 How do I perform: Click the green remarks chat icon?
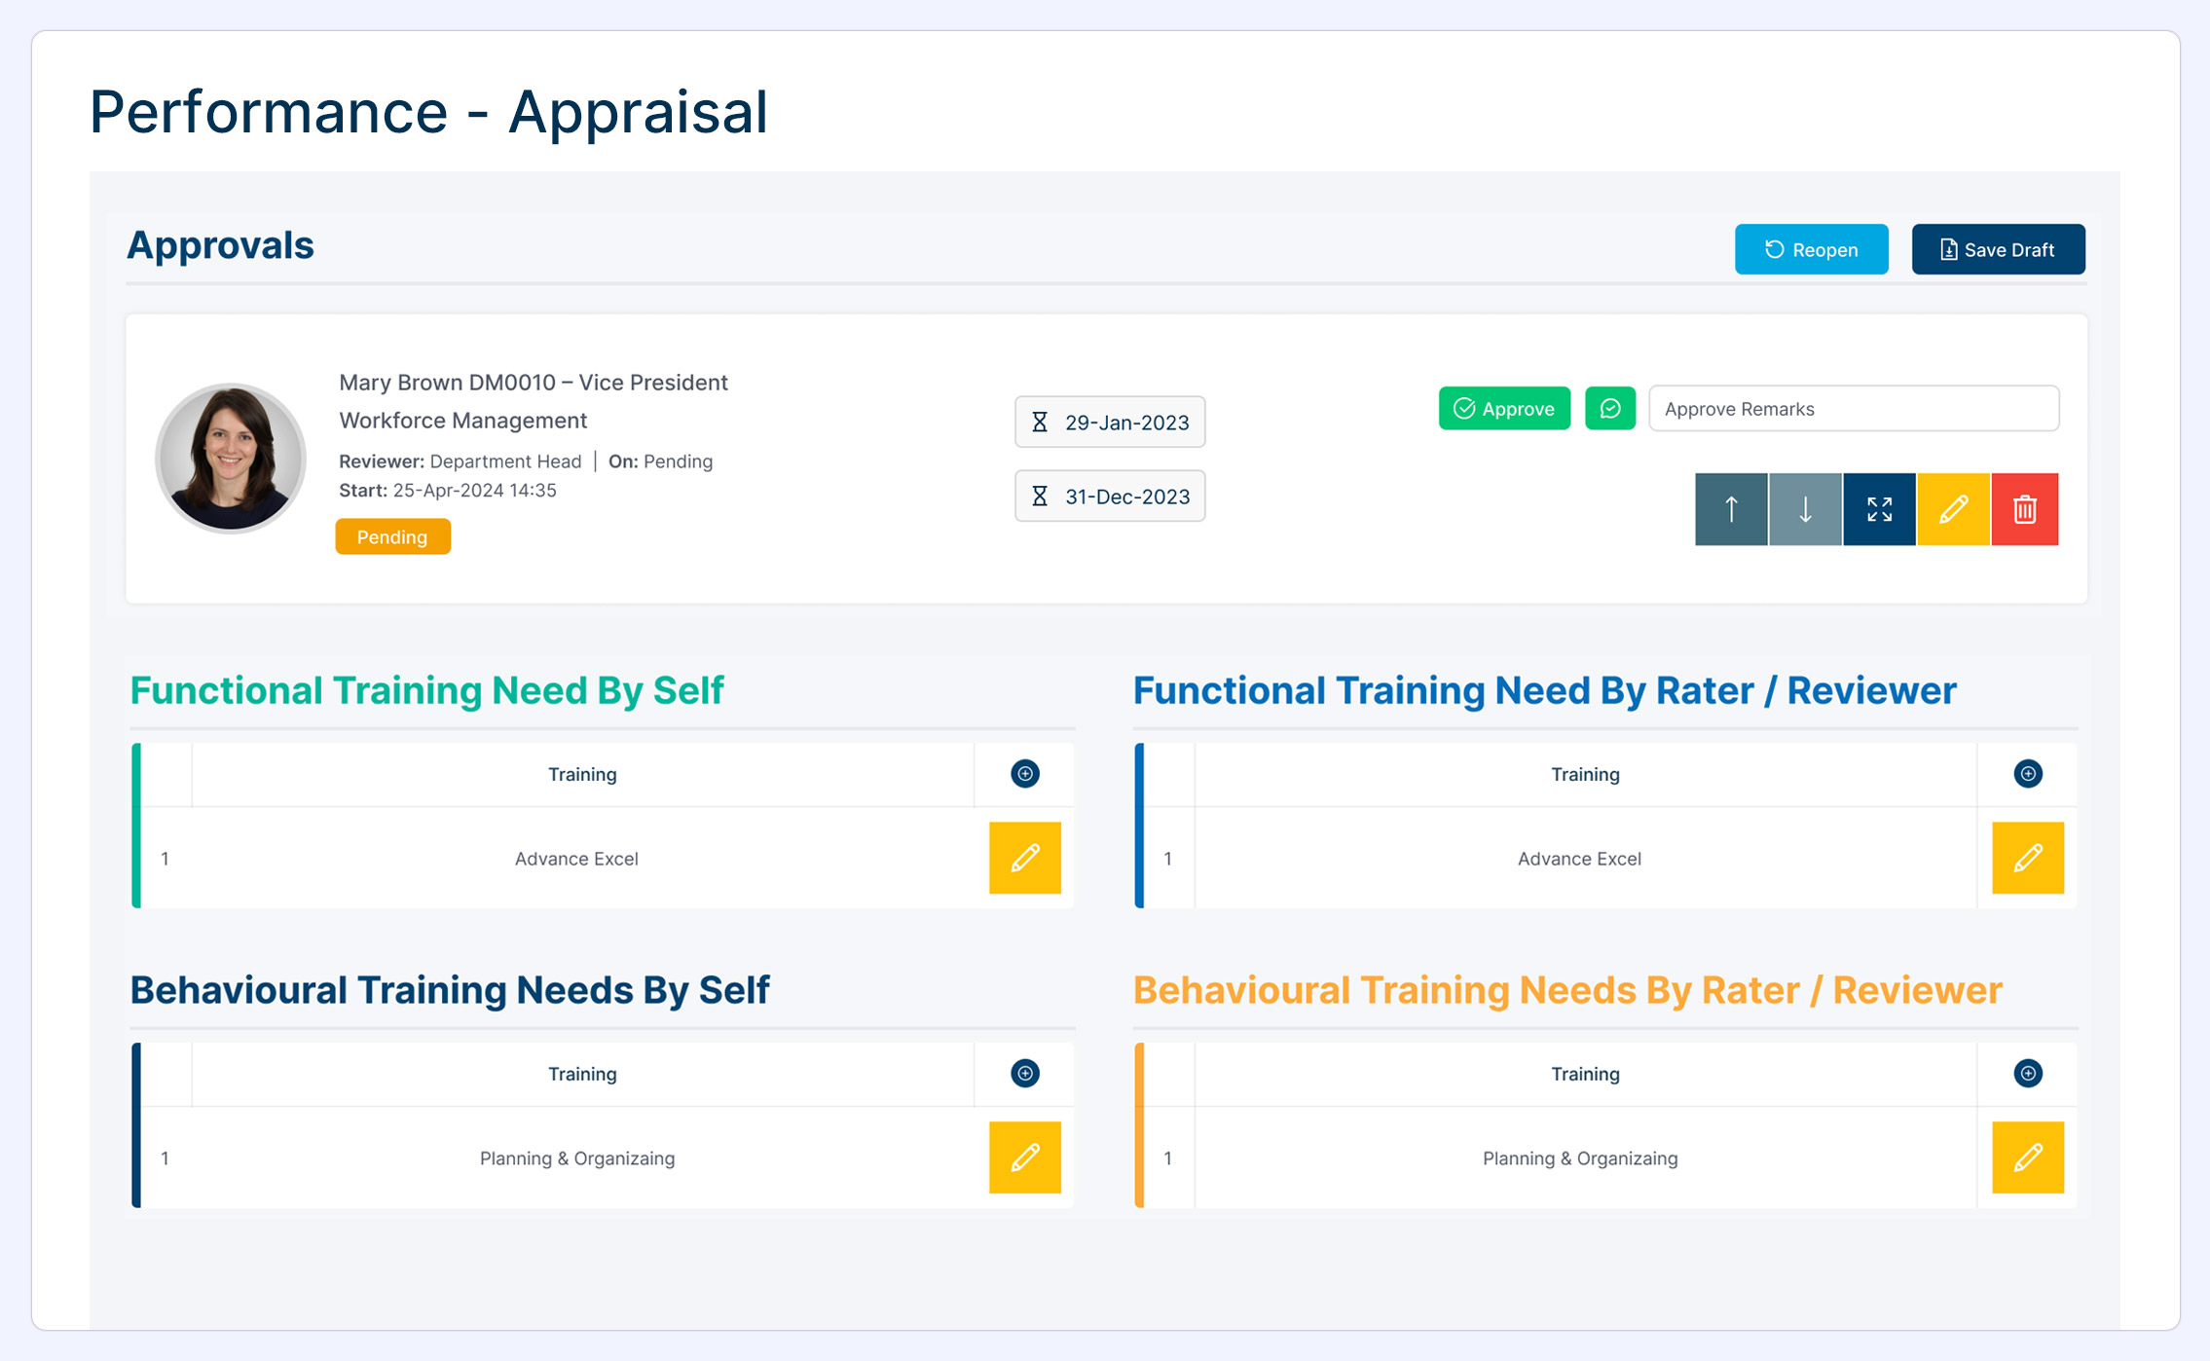pos(1610,409)
